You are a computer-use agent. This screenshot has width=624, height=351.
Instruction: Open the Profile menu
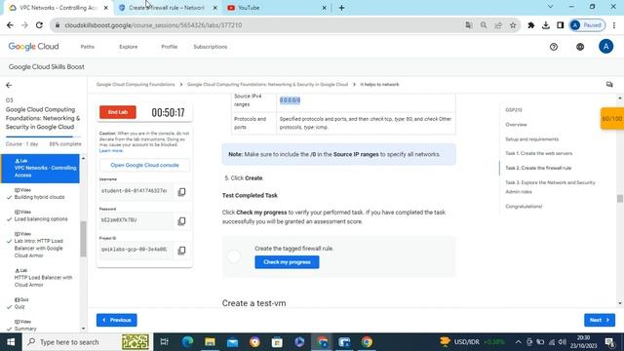169,47
